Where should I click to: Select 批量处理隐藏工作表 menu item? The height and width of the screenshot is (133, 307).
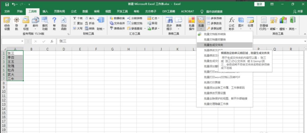coord(225,104)
